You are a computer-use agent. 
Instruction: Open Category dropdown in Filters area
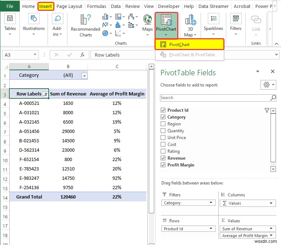point(211,203)
